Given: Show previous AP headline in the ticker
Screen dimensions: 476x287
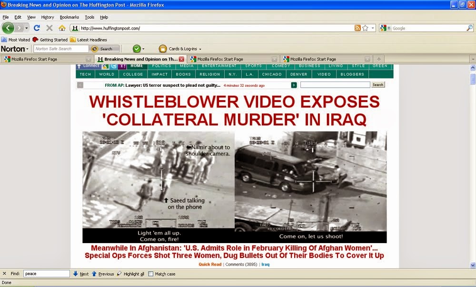Looking at the screenshot, I should 80,85.
